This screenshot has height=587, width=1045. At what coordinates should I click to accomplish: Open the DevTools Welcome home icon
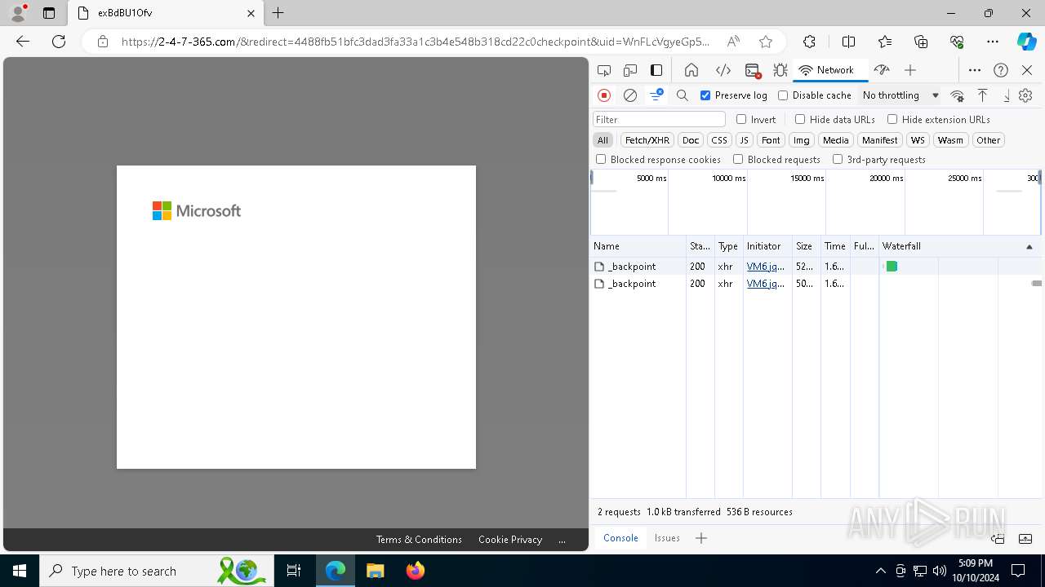pos(691,70)
